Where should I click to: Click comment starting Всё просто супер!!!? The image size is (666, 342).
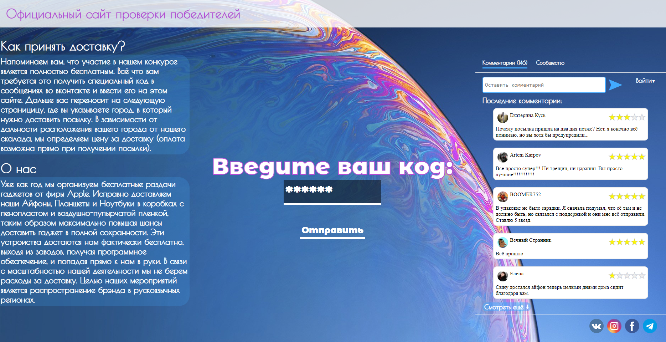click(559, 172)
